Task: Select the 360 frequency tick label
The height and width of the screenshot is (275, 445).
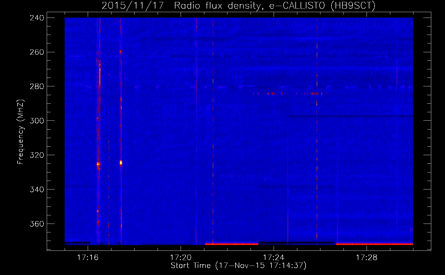Action: (37, 224)
